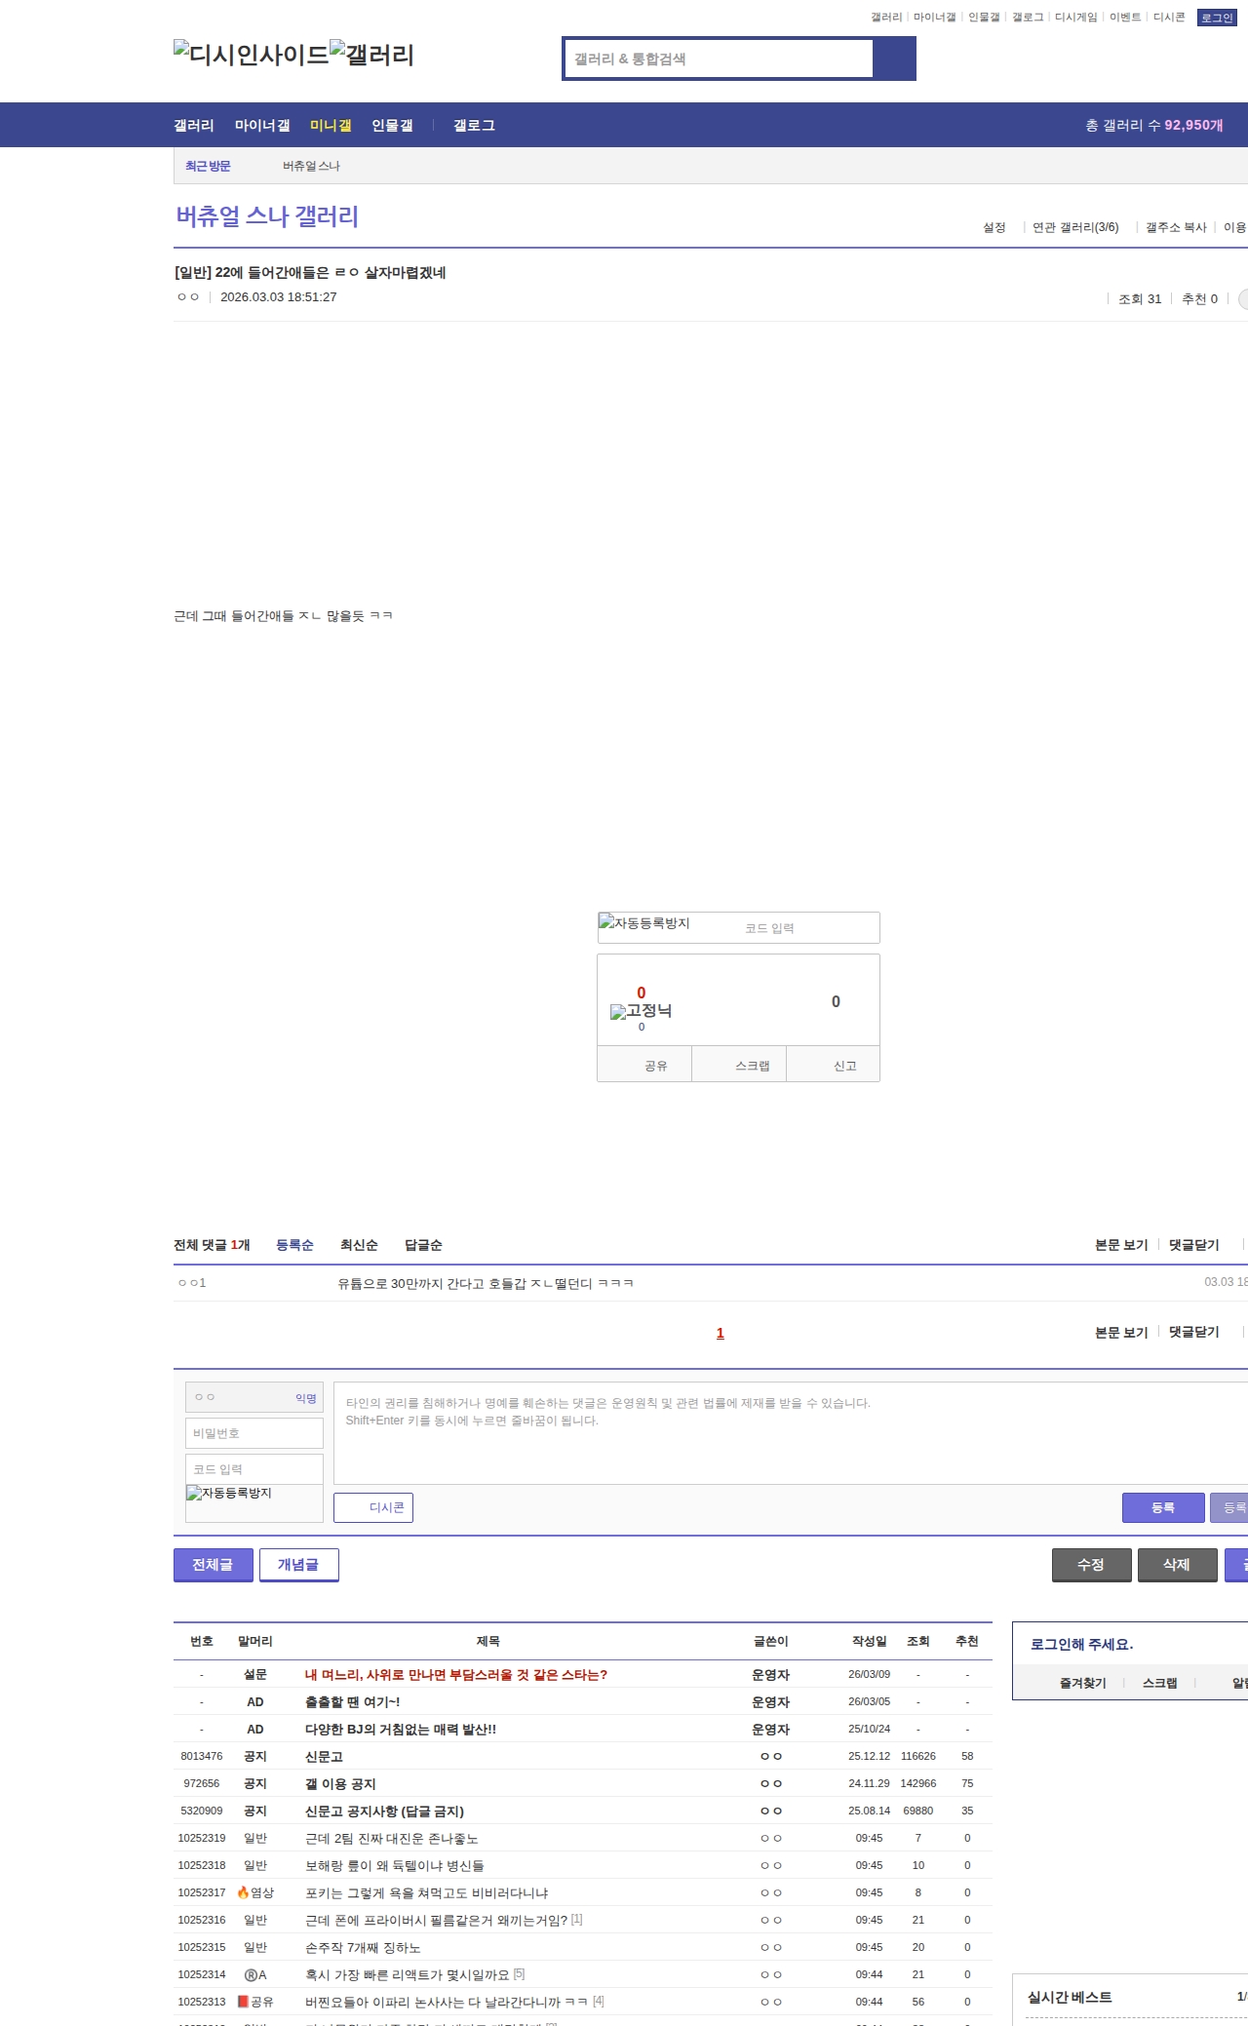Click the 삭제 delete button
The width and height of the screenshot is (1248, 2026).
point(1177,1565)
